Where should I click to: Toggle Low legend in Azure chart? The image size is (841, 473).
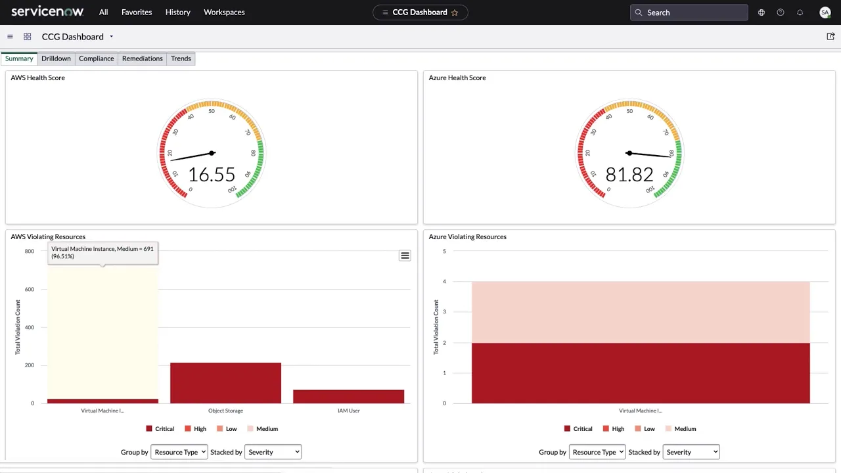coord(645,429)
